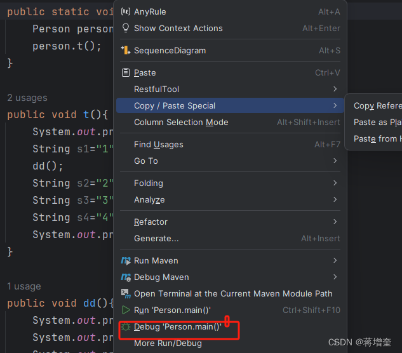Open More Run/Debug submenu

(x=230, y=343)
